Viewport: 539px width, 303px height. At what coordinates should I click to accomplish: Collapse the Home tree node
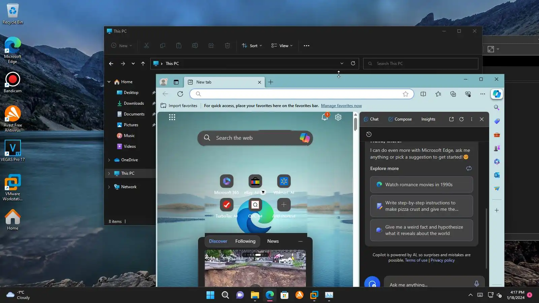109,82
